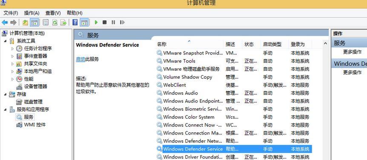Select the Windows Audio service row
Image resolution: width=367 pixels, height=160 pixels.
pos(234,93)
